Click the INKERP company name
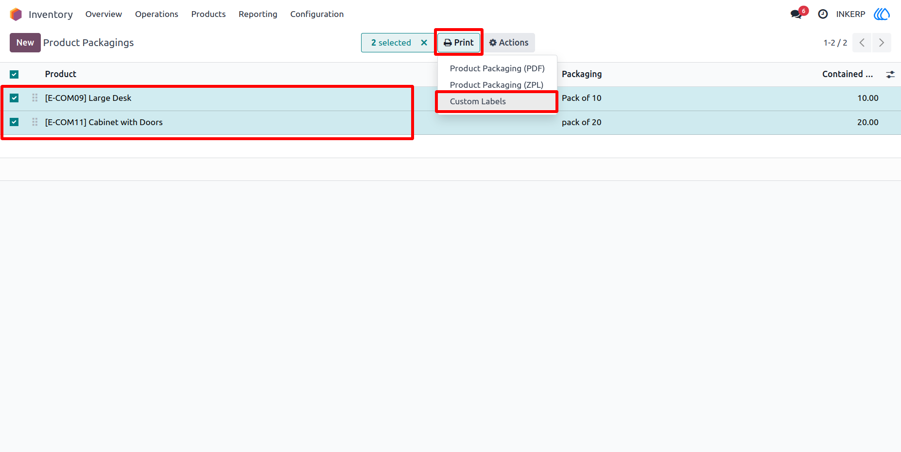This screenshot has height=452, width=901. tap(850, 14)
